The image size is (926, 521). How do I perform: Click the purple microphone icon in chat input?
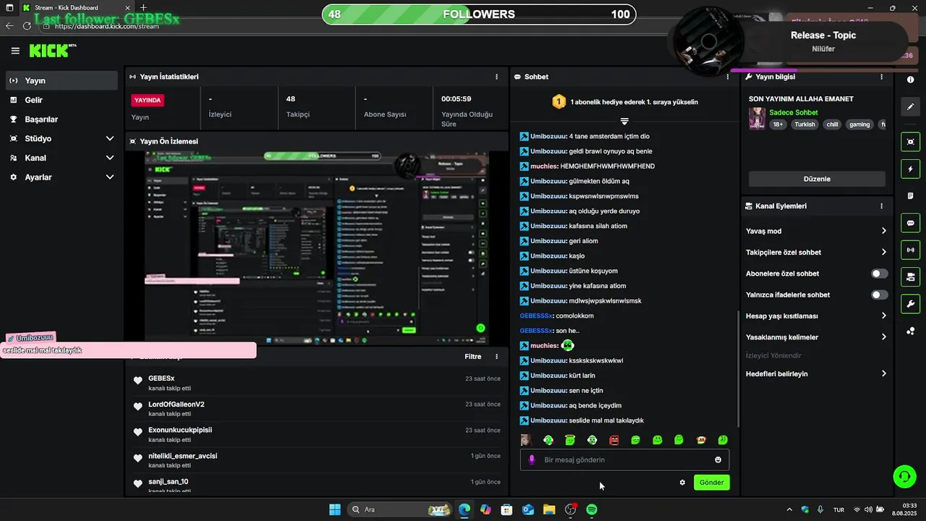[x=532, y=459]
